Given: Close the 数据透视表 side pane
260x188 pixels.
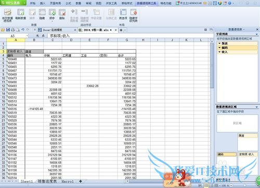Looking at the screenshot, I should (x=257, y=30).
